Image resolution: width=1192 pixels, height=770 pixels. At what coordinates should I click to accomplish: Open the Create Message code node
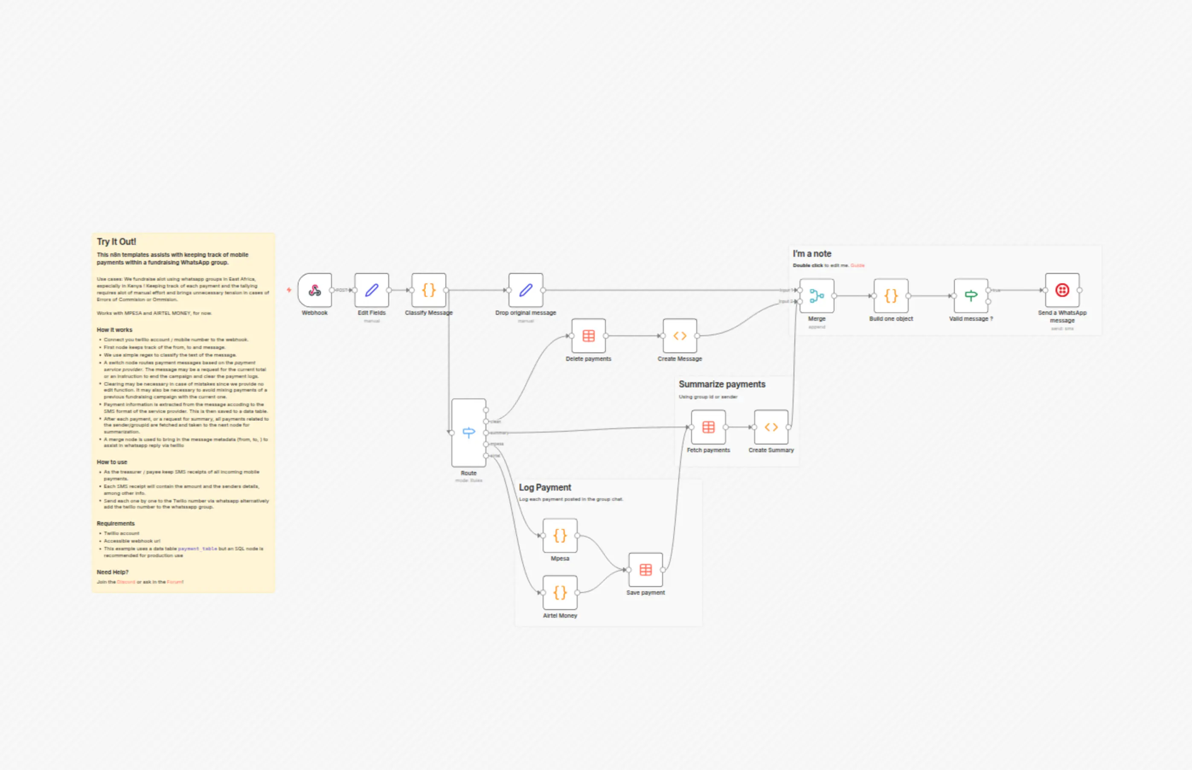point(680,336)
